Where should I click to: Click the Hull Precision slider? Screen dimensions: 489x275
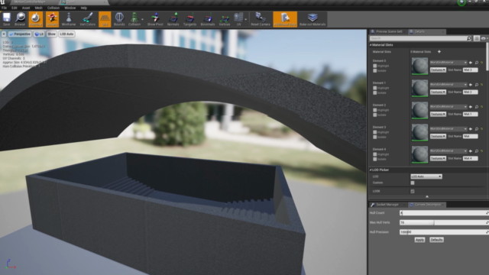tap(444, 232)
